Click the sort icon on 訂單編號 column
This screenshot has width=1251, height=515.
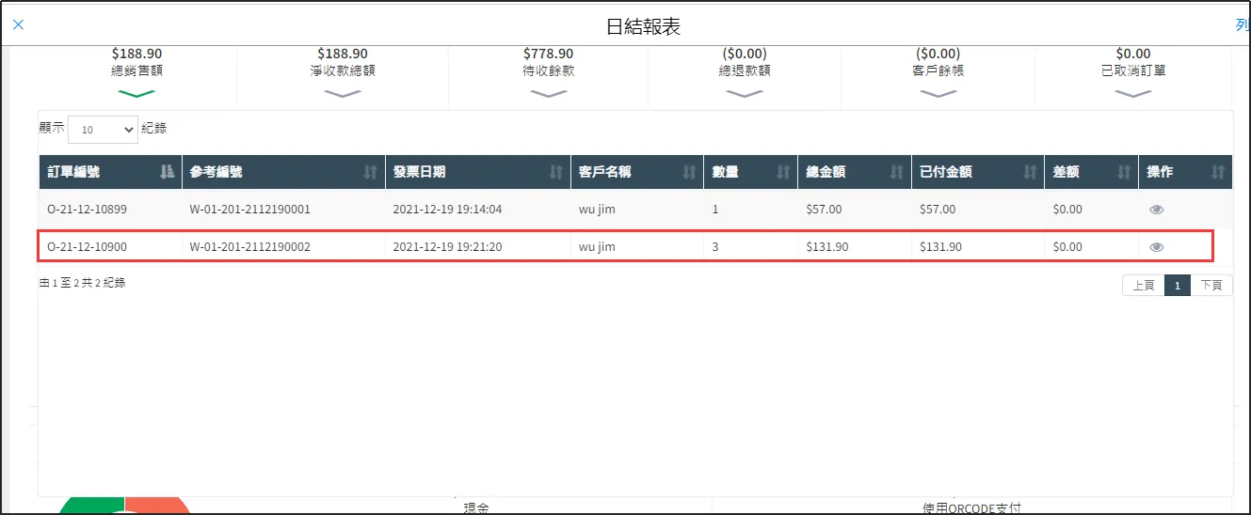pos(168,172)
